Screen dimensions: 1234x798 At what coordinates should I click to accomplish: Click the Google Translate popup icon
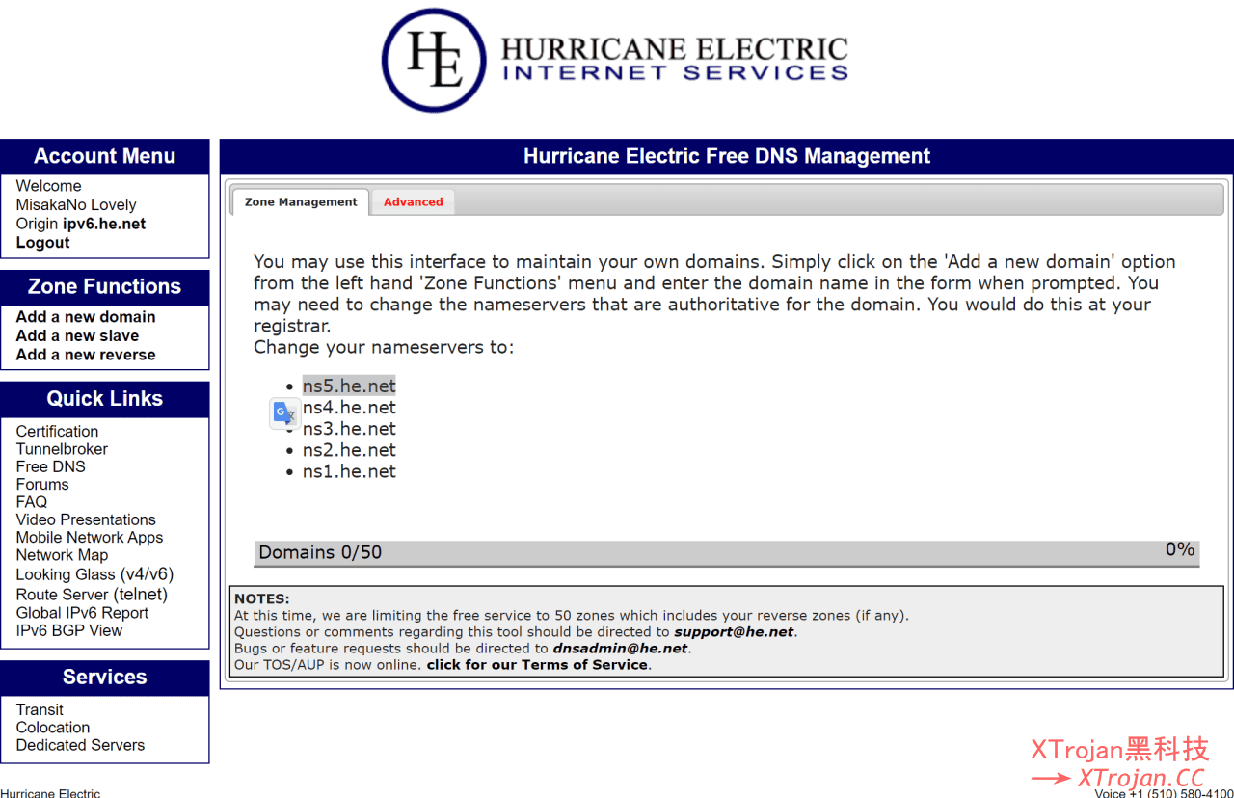point(284,413)
